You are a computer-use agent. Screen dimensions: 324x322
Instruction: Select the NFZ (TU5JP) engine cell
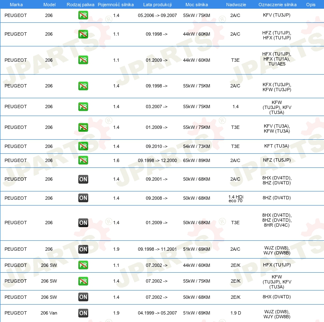pyautogui.click(x=277, y=160)
